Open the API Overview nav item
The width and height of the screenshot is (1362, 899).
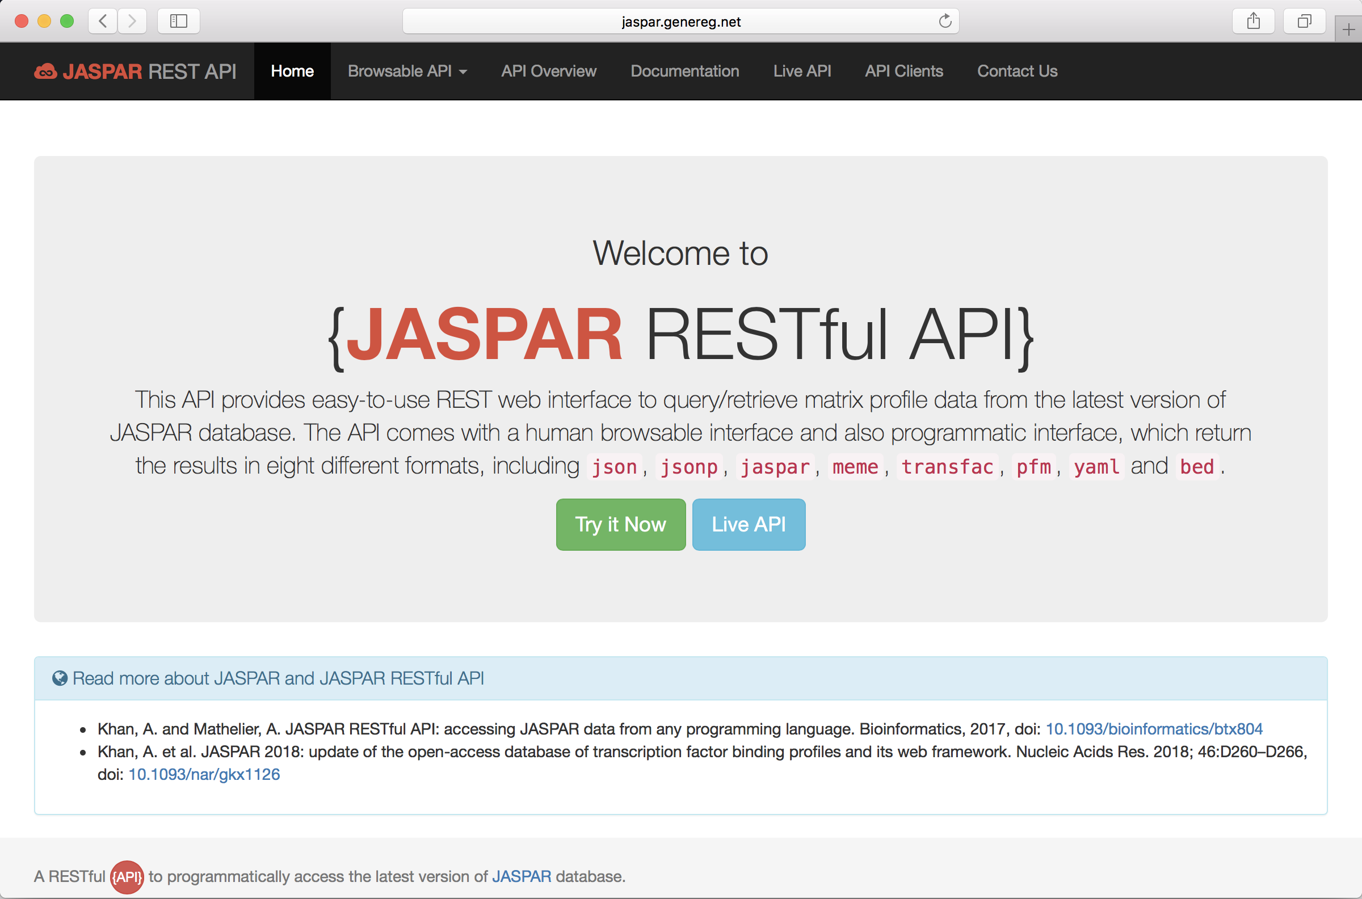[x=549, y=71]
